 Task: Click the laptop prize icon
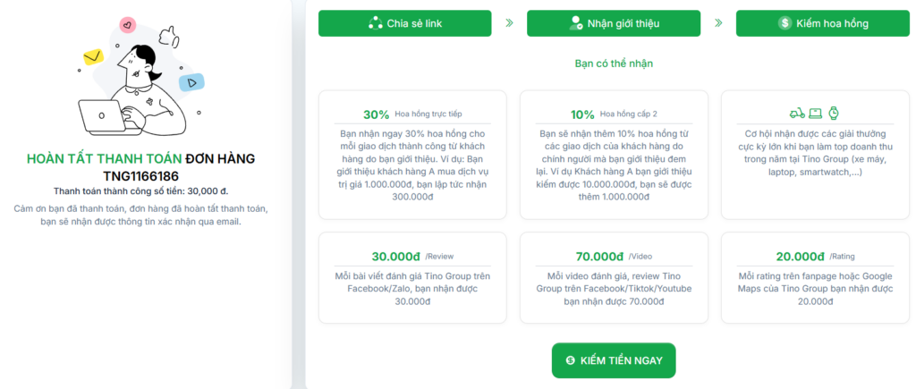(815, 114)
